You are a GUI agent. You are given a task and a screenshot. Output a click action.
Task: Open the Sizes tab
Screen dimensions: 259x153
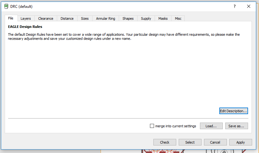[x=85, y=18]
